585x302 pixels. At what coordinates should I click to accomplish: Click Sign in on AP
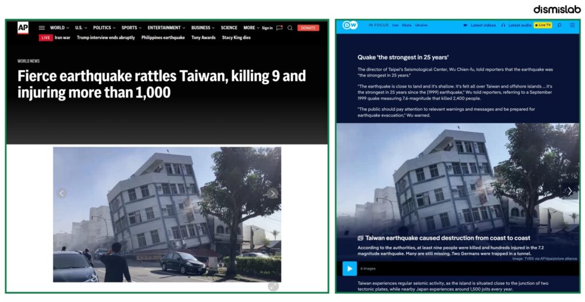point(267,28)
